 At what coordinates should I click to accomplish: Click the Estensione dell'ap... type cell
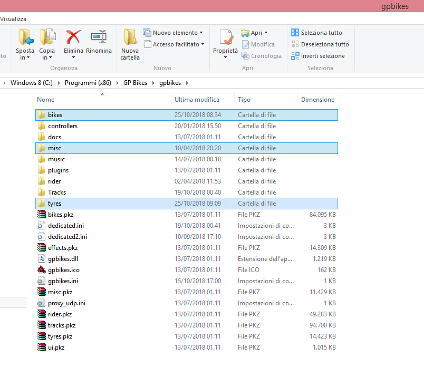[265, 259]
